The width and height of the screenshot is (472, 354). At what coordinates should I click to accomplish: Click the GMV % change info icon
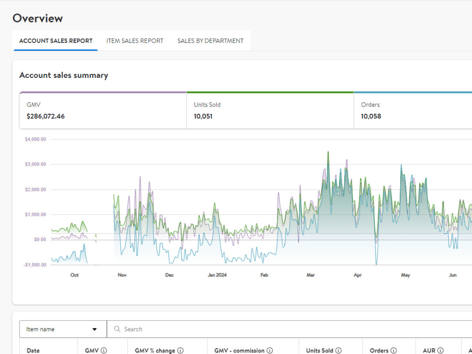(180, 350)
